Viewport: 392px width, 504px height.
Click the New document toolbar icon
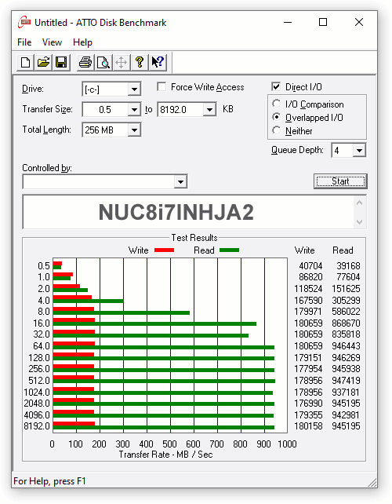click(x=25, y=62)
